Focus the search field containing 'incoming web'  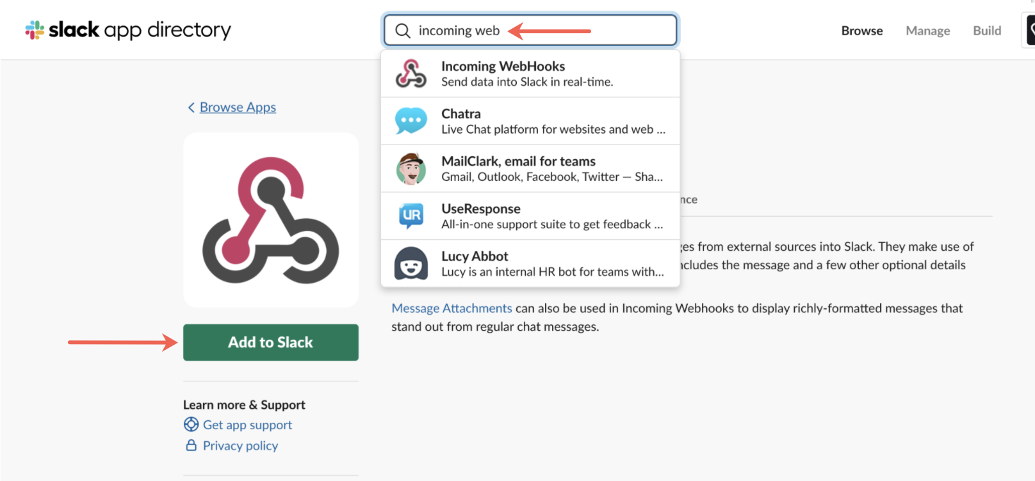coord(530,31)
